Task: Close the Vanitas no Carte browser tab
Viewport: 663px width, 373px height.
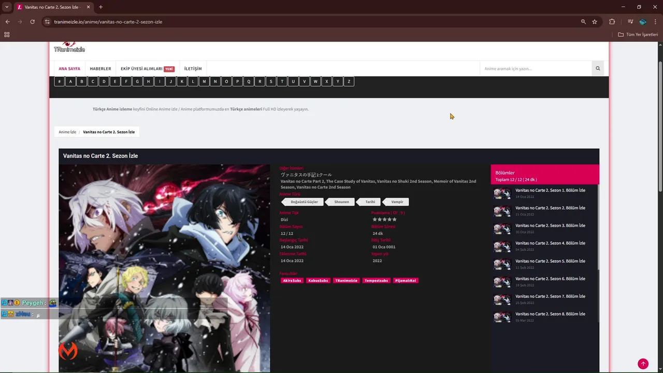Action: [x=89, y=7]
